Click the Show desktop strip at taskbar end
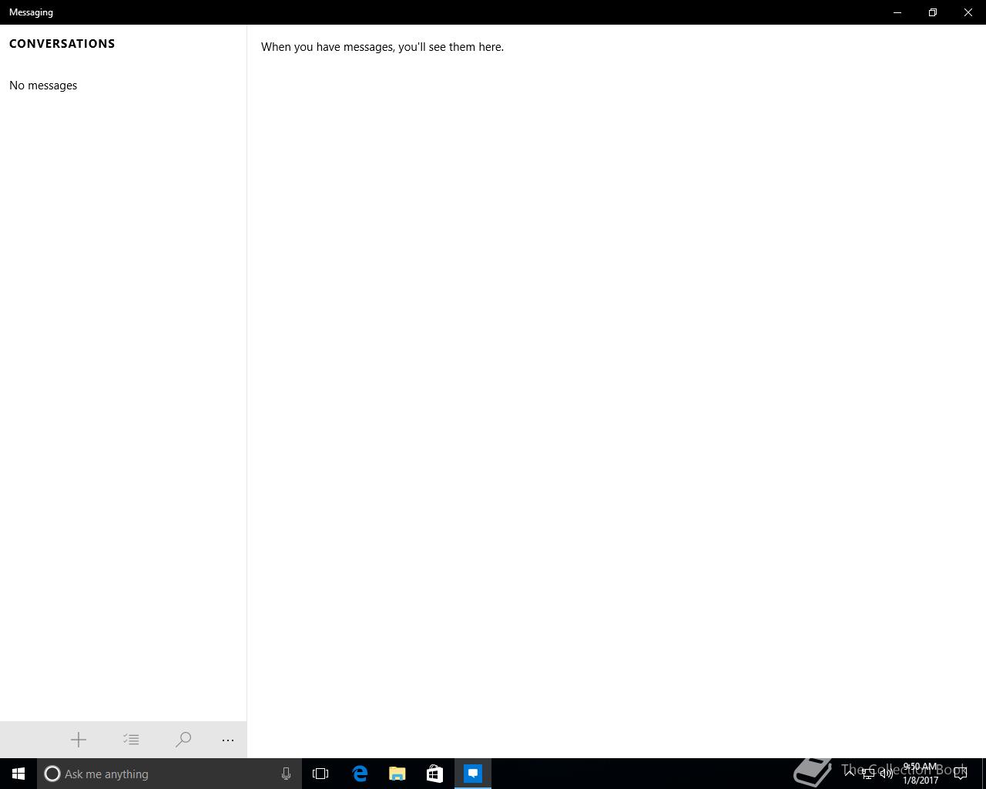 click(984, 774)
